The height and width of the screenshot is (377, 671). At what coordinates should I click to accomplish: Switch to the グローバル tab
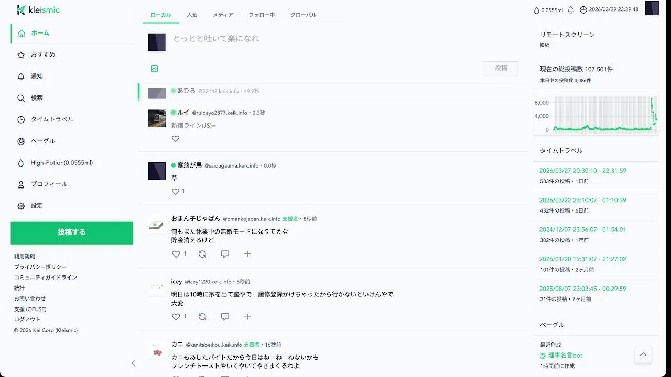pos(304,15)
